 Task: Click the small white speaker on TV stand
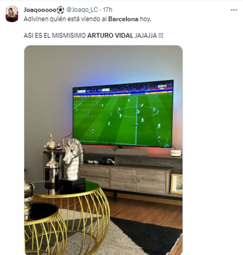pos(176,153)
